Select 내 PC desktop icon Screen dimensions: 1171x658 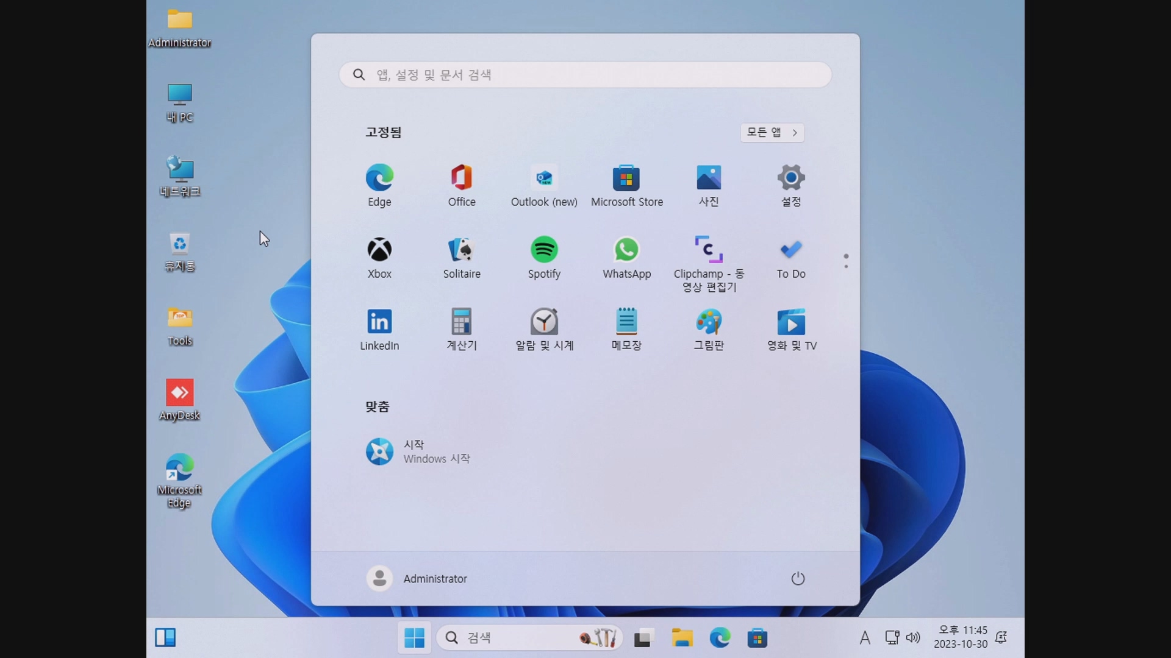(x=180, y=103)
